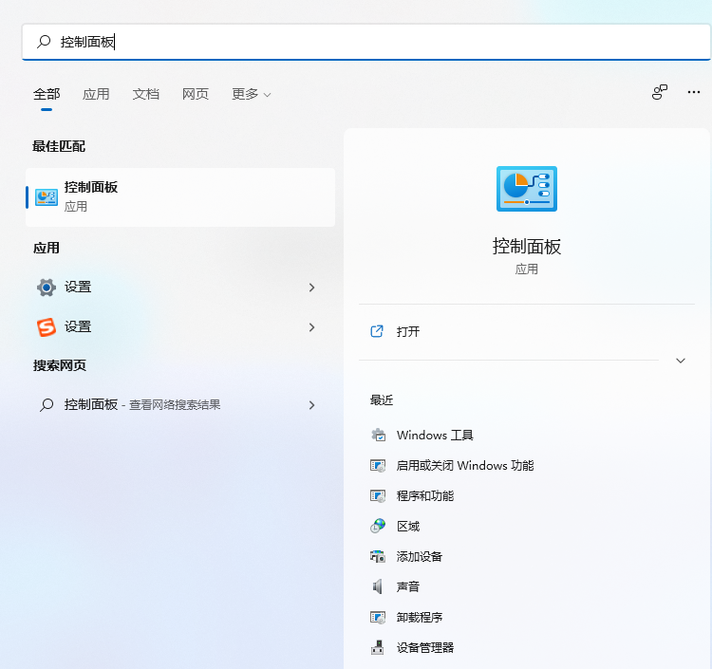Click the large 控制面板 preview icon

pos(527,189)
